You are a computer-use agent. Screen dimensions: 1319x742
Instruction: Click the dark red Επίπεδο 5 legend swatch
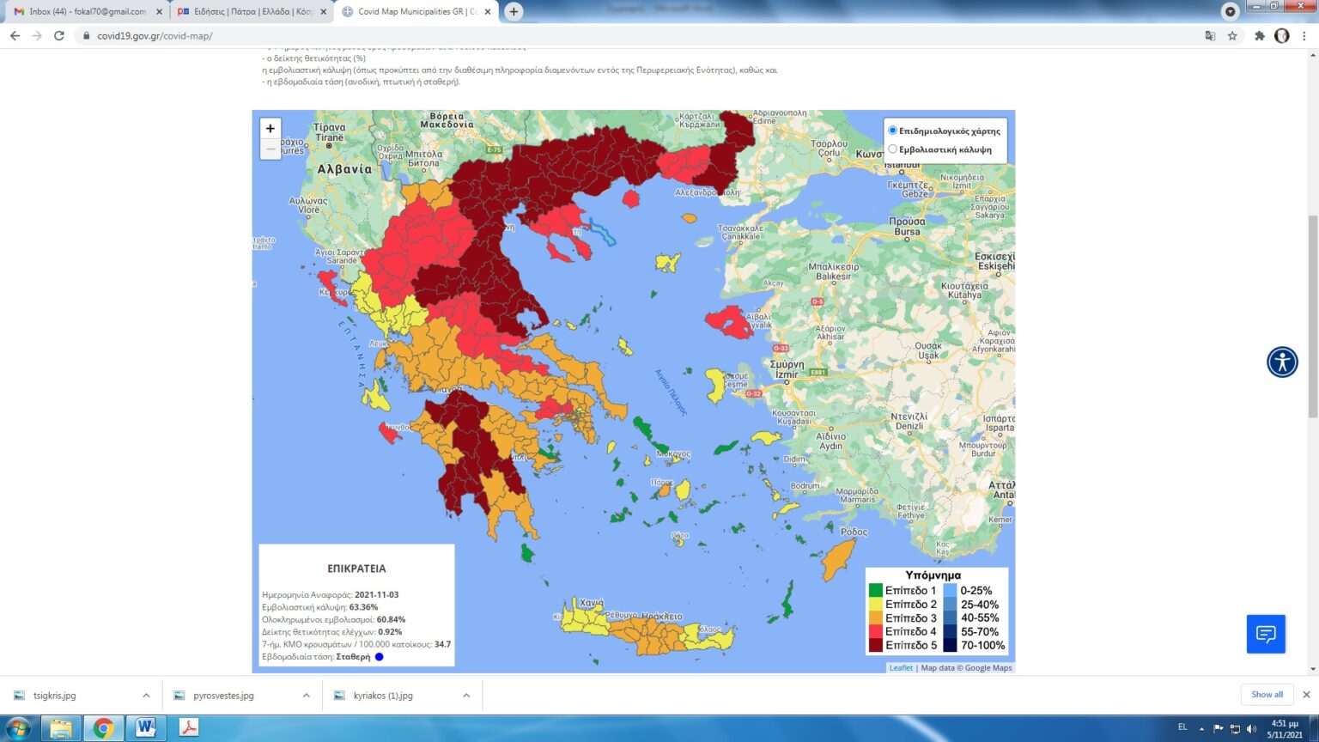pyautogui.click(x=876, y=646)
